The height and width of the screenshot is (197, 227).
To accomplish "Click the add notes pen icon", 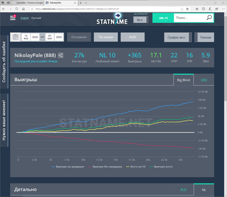I will [210, 9].
